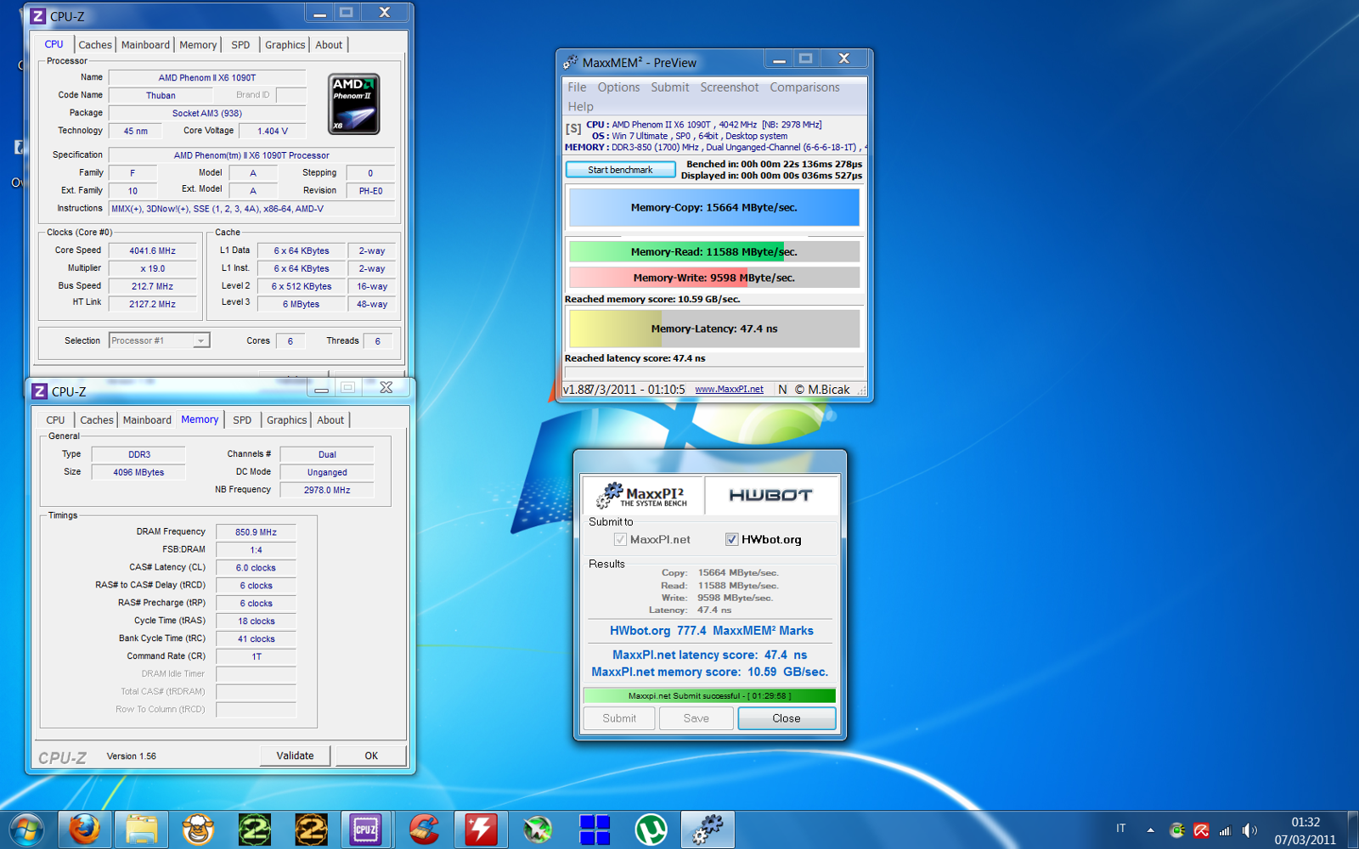Switch to CPU tab in lower CPU-Z window
Viewport: 1359px width, 849px height.
point(55,420)
